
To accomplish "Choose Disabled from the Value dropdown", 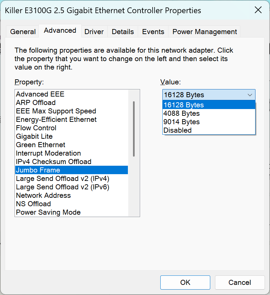I will pos(209,130).
